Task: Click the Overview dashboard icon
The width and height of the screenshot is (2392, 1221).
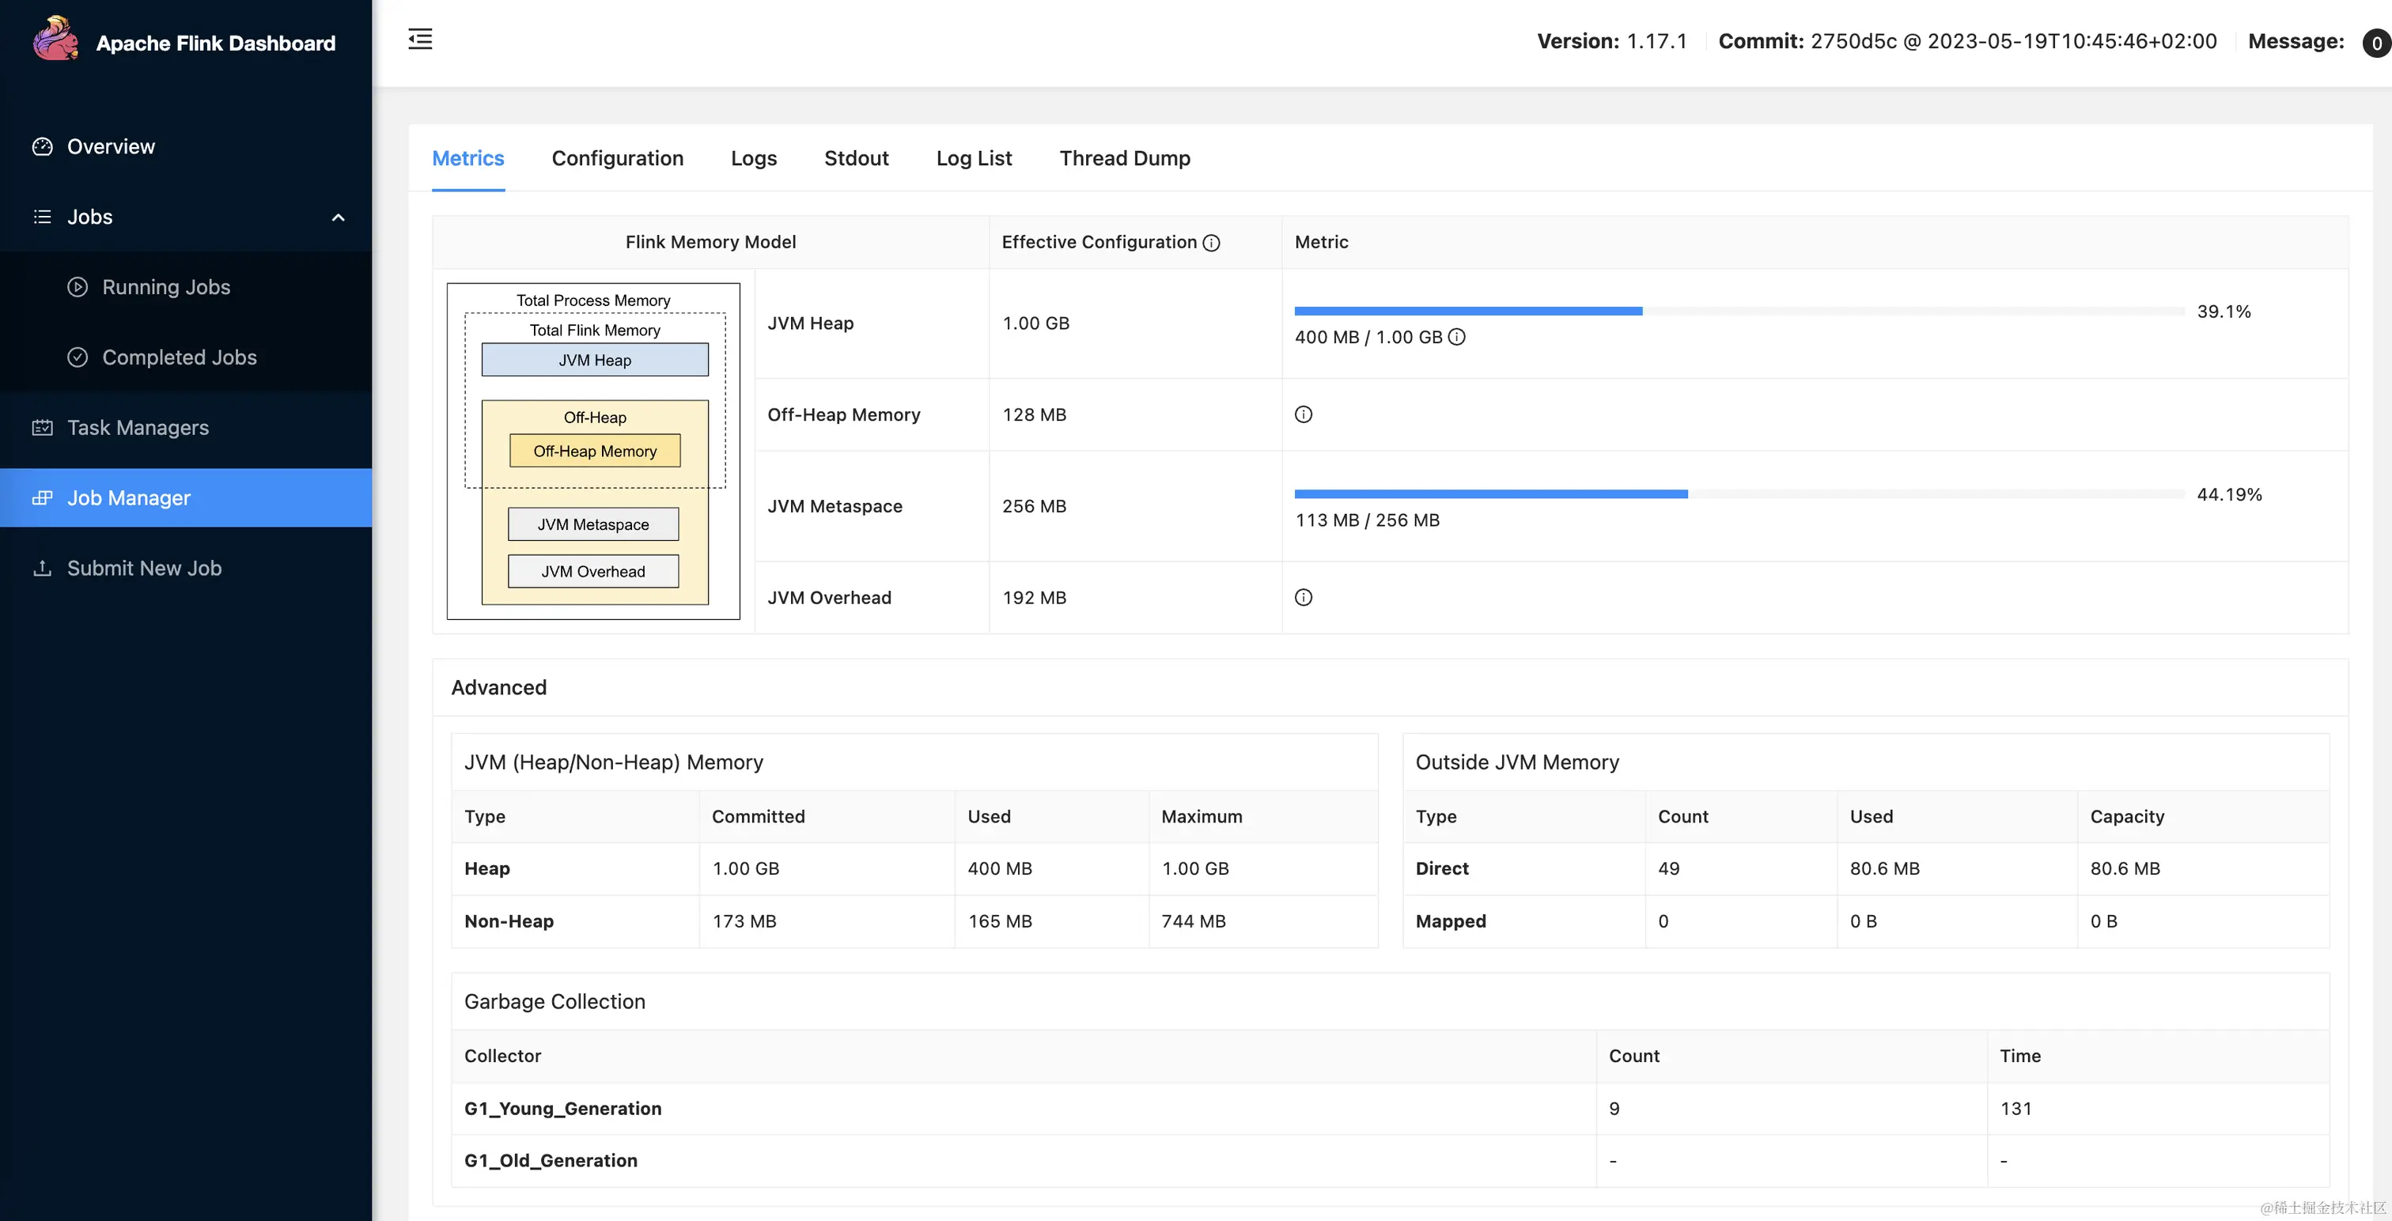Action: (42, 147)
